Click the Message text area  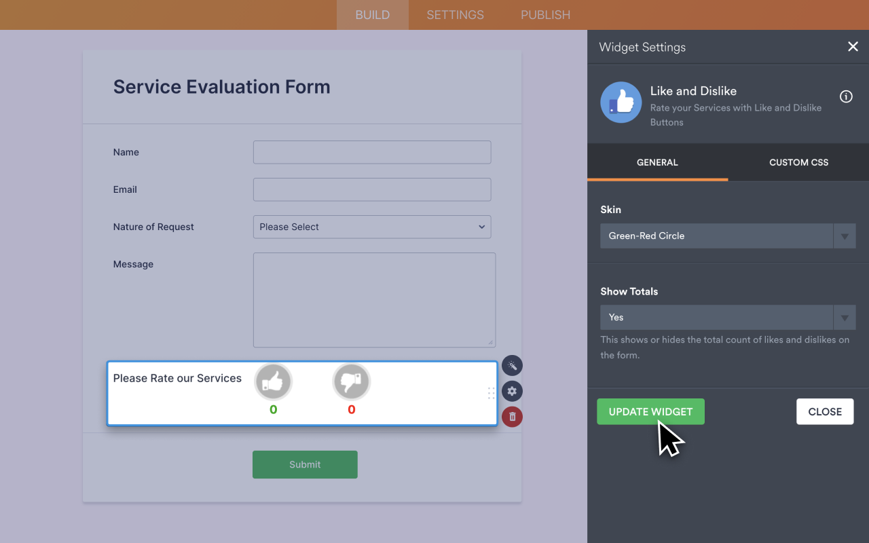pyautogui.click(x=374, y=300)
